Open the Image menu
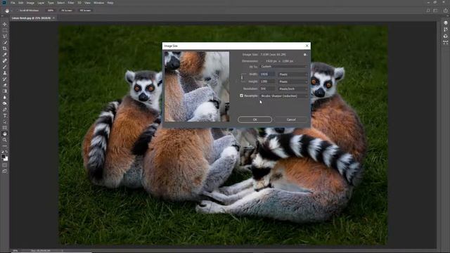 [x=30, y=3]
